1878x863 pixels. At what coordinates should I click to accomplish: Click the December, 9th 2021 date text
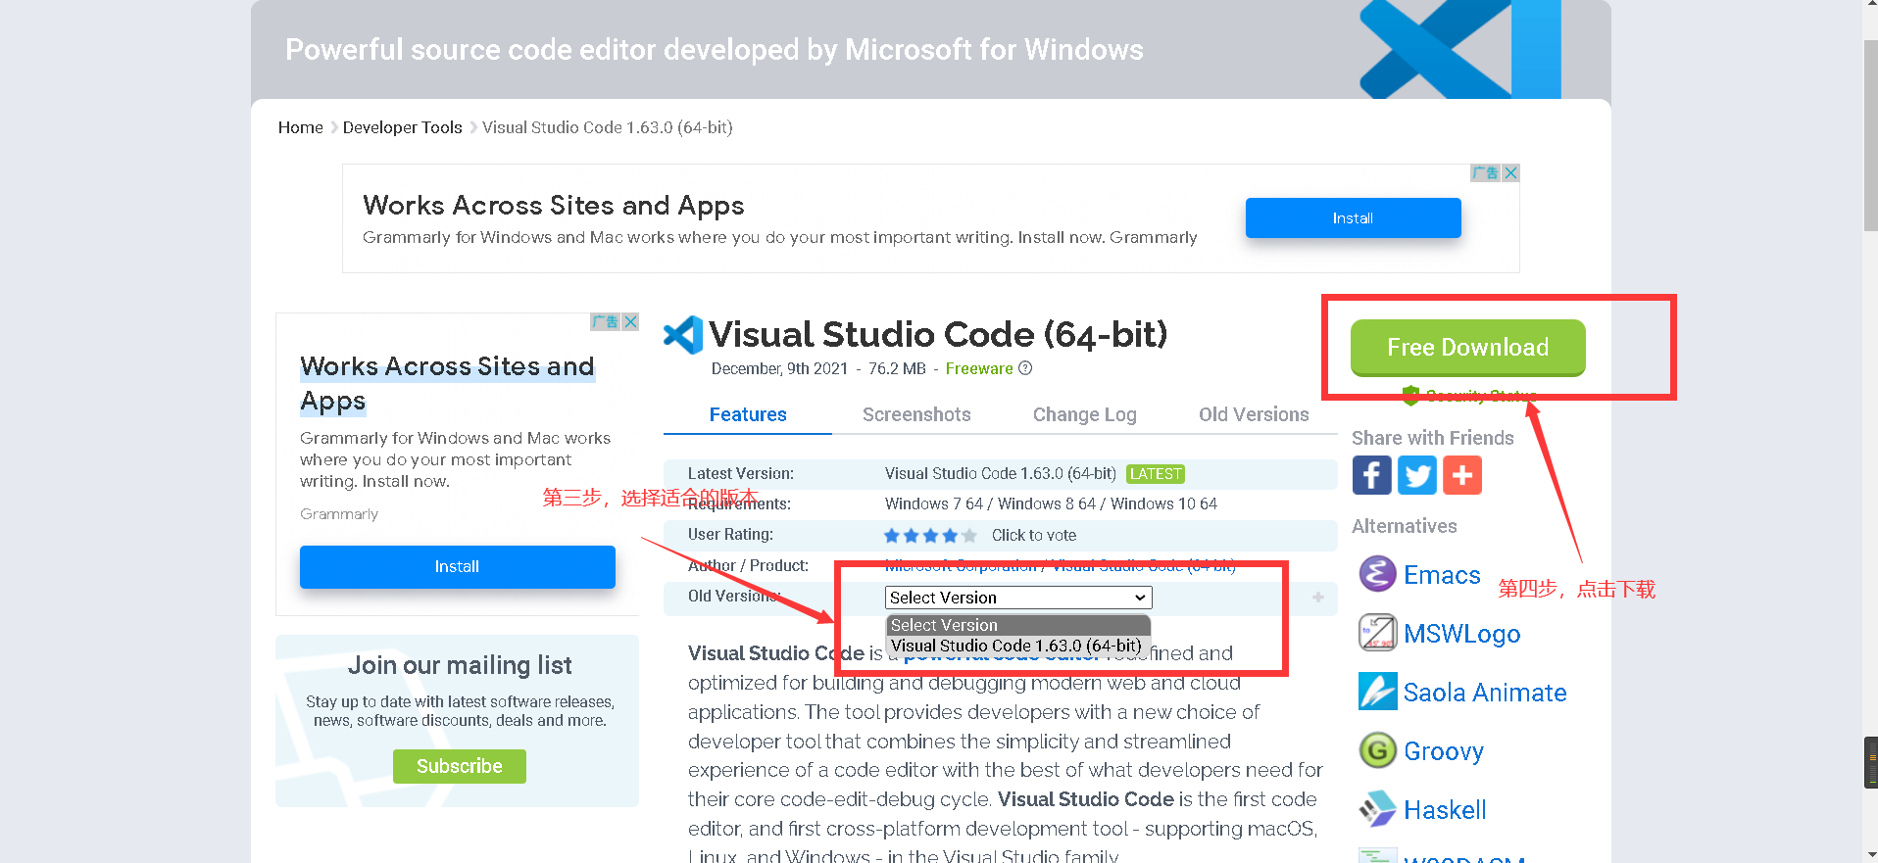[x=779, y=368]
